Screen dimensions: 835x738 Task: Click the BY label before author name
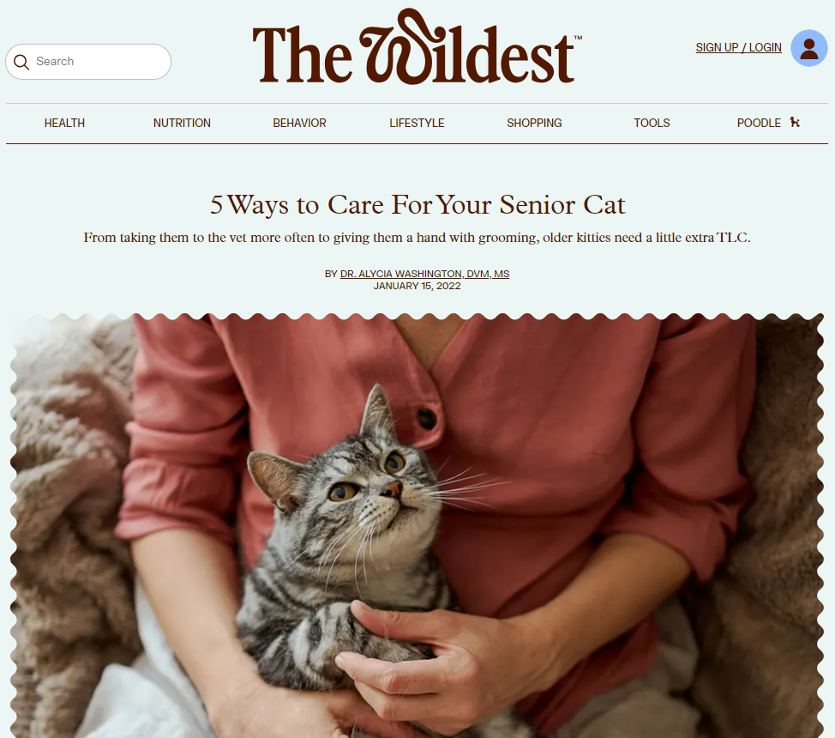coord(331,274)
